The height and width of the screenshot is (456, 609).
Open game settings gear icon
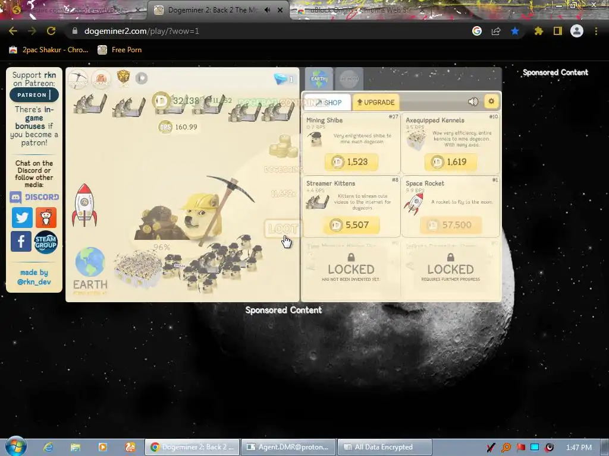tap(491, 102)
